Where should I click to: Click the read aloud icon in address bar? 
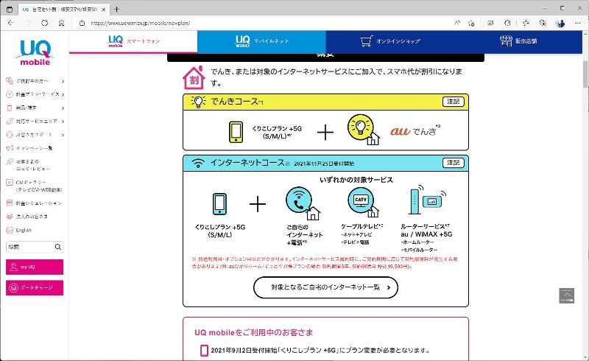tap(457, 23)
